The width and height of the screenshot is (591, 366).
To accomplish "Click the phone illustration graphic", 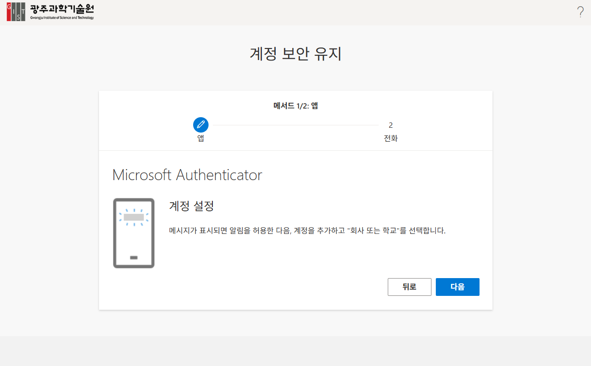I will [x=134, y=233].
